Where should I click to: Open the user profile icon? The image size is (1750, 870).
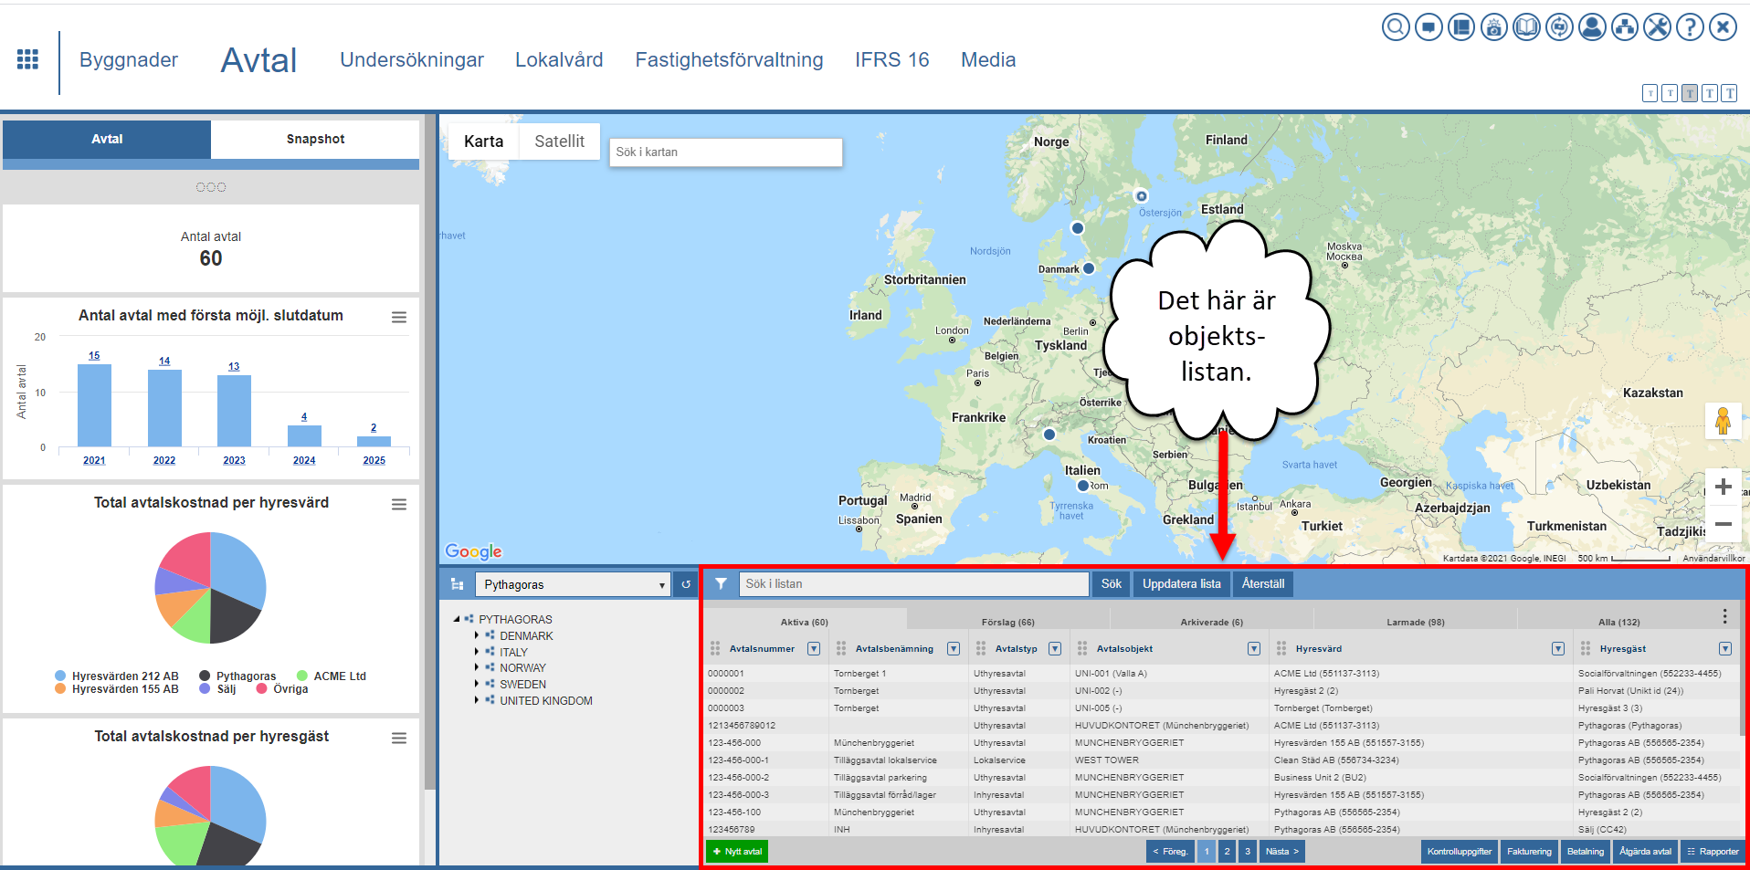(1592, 27)
